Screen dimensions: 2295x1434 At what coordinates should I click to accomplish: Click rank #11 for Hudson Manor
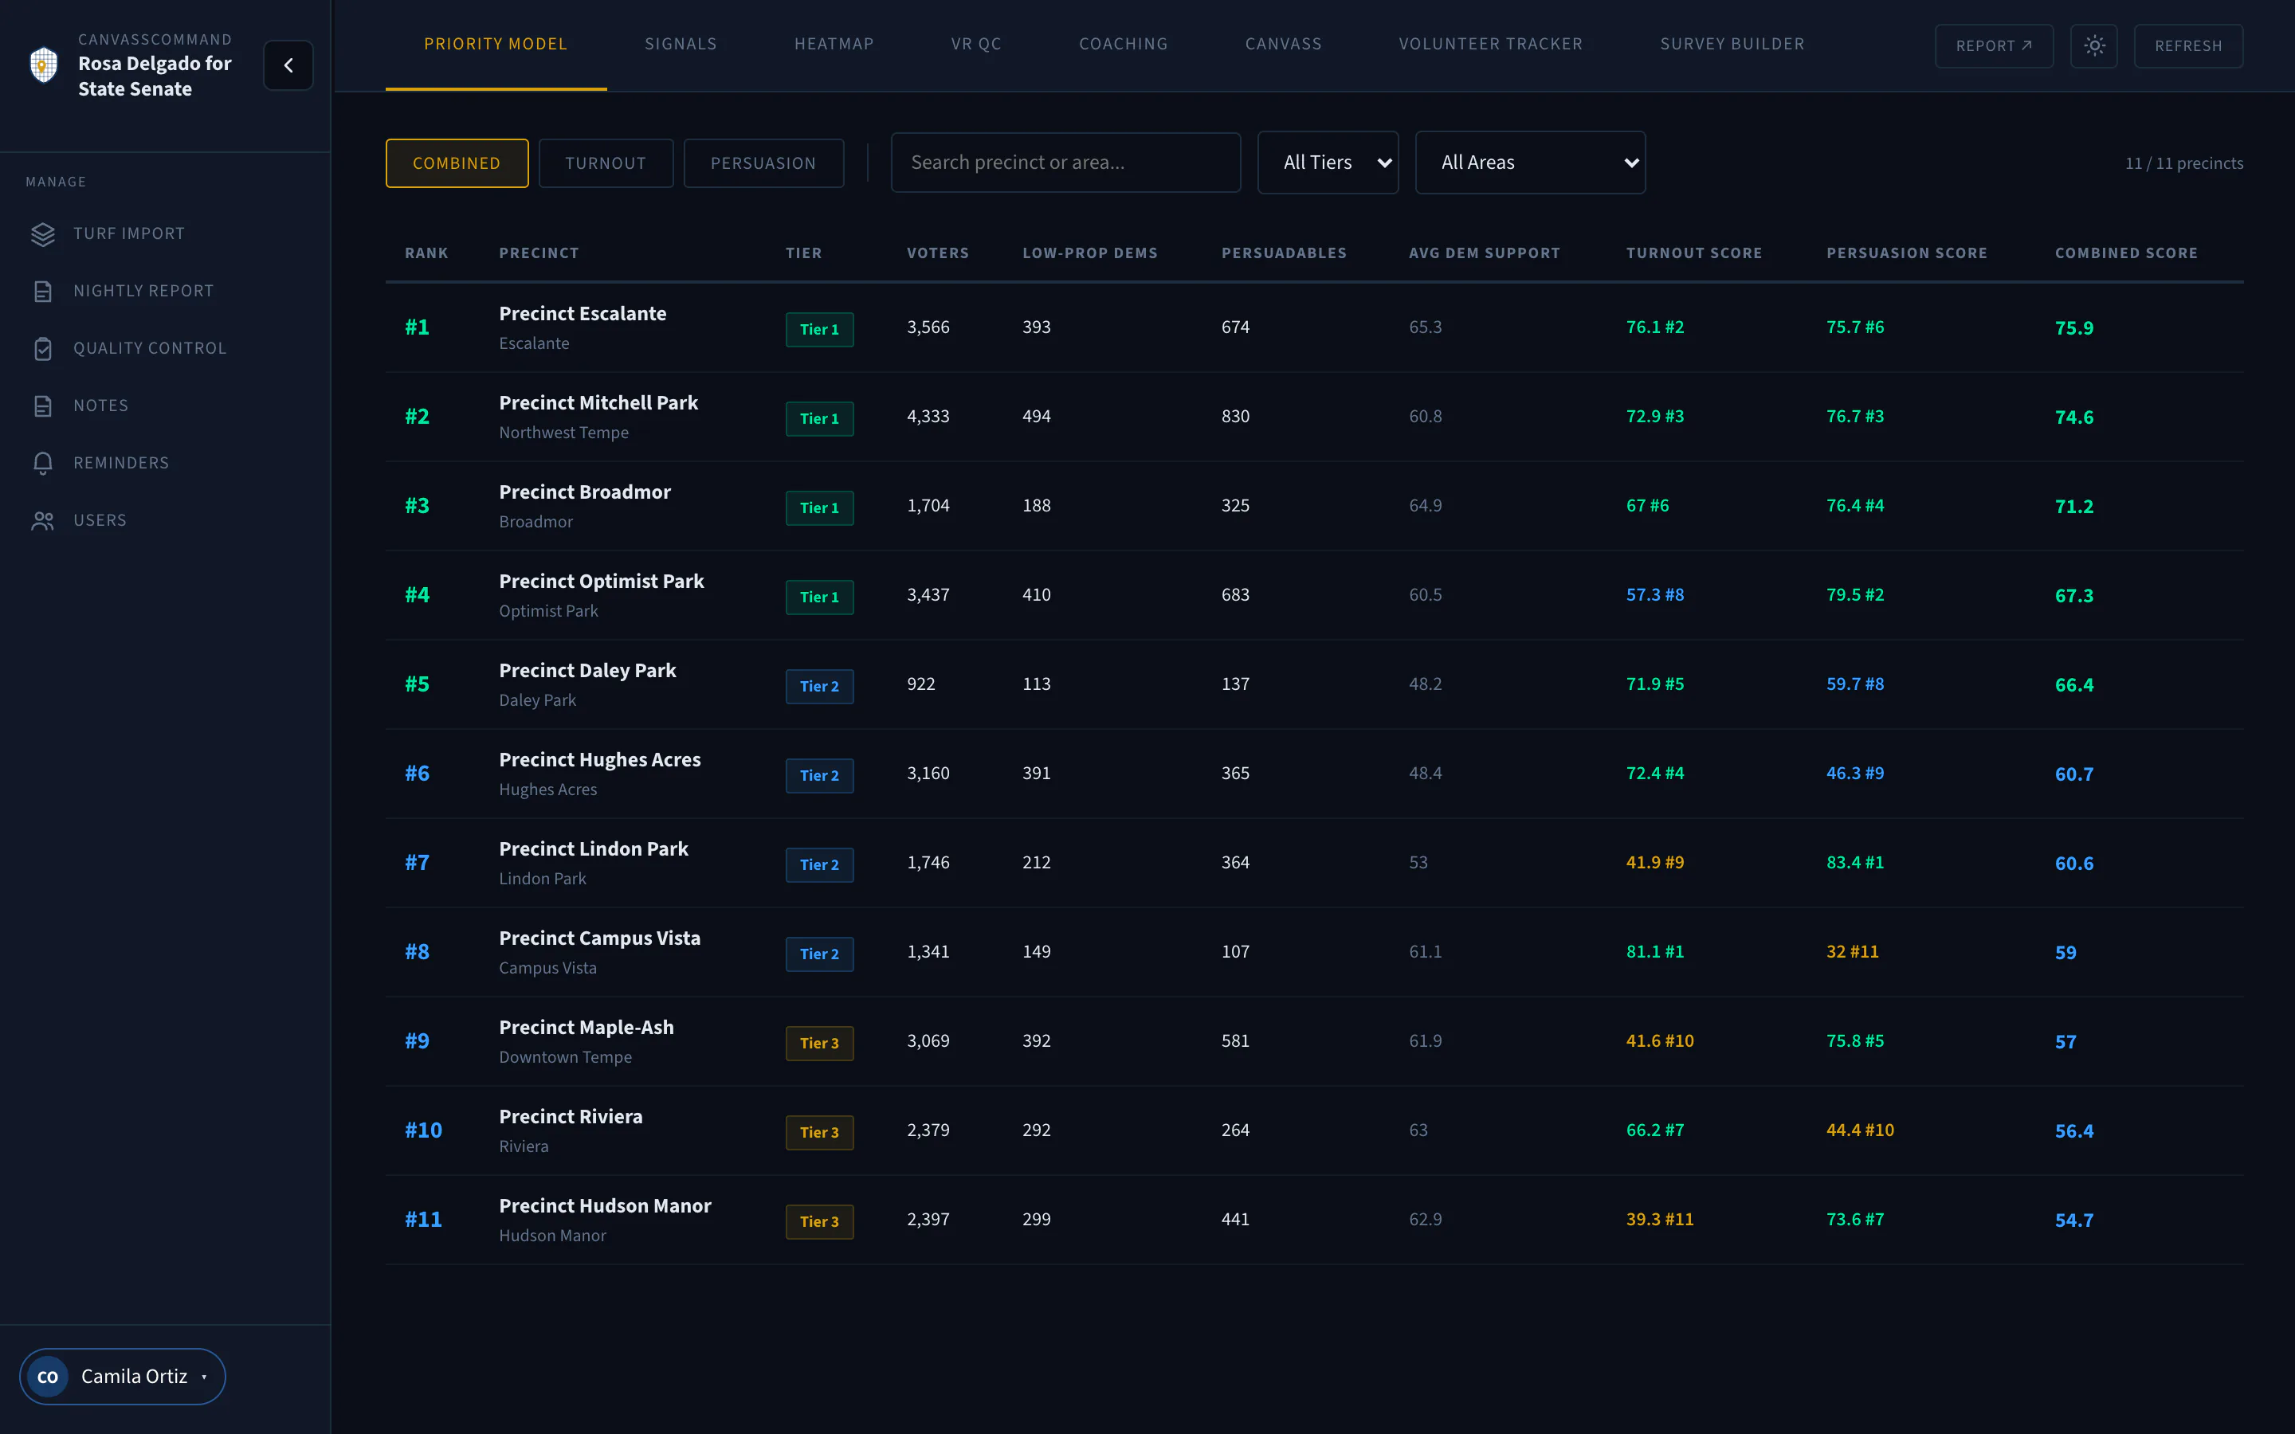coord(423,1219)
